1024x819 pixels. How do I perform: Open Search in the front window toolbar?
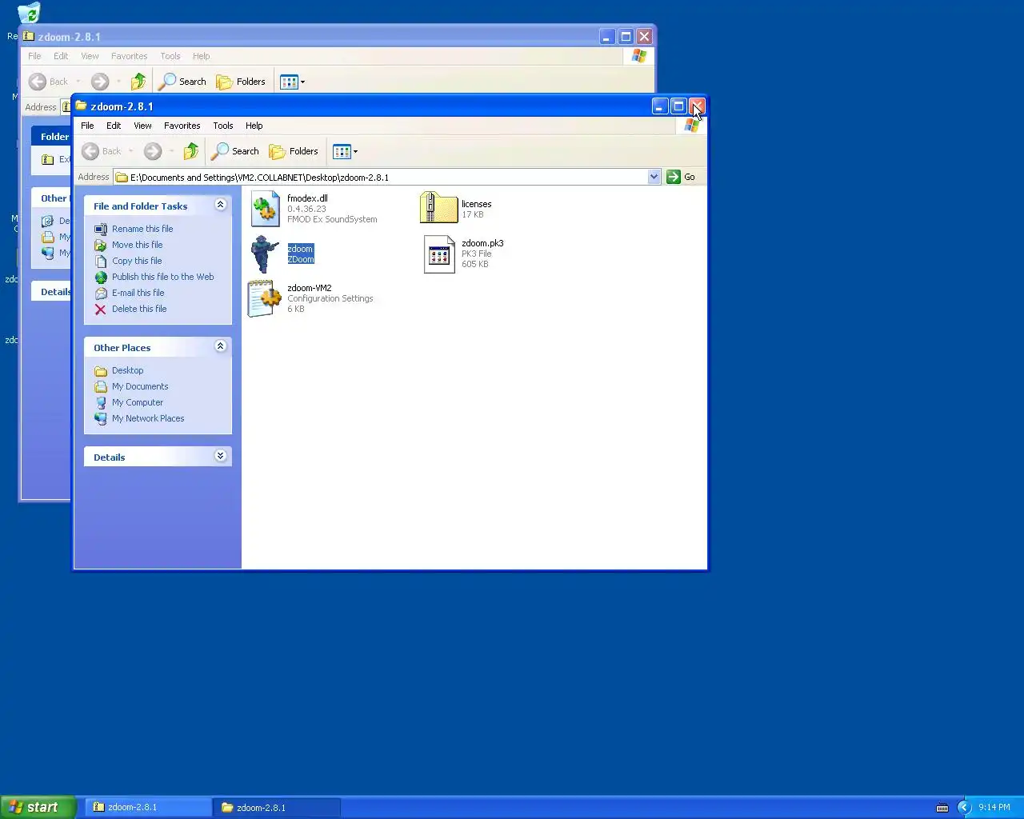234,151
